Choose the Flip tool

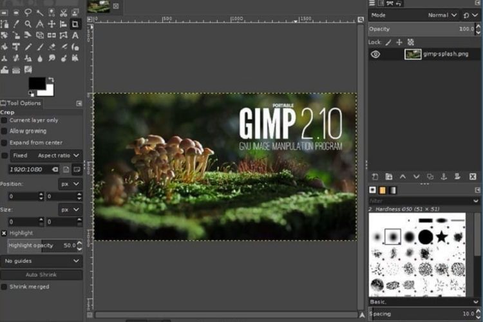52,35
